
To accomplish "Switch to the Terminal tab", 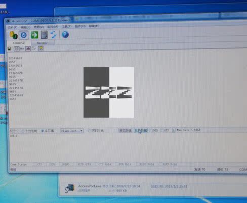I will click(19, 43).
